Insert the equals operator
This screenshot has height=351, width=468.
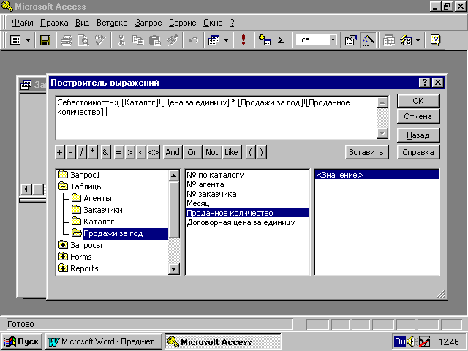click(118, 152)
